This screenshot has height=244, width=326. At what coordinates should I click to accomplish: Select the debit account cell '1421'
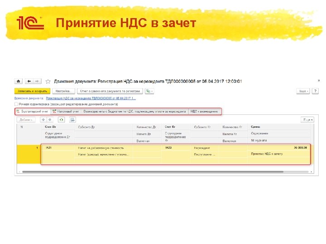(x=58, y=148)
